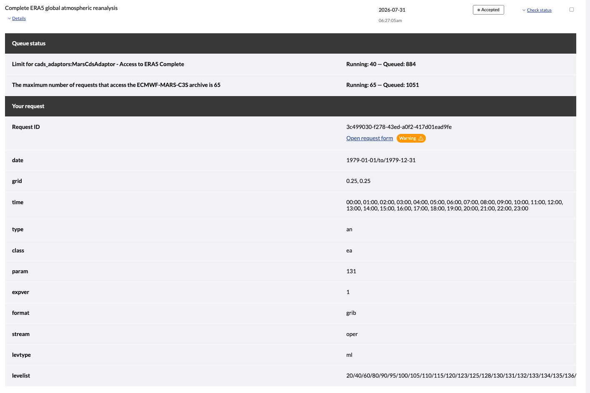The image size is (590, 393).
Task: Click the 'time' row label
Action: tap(17, 202)
